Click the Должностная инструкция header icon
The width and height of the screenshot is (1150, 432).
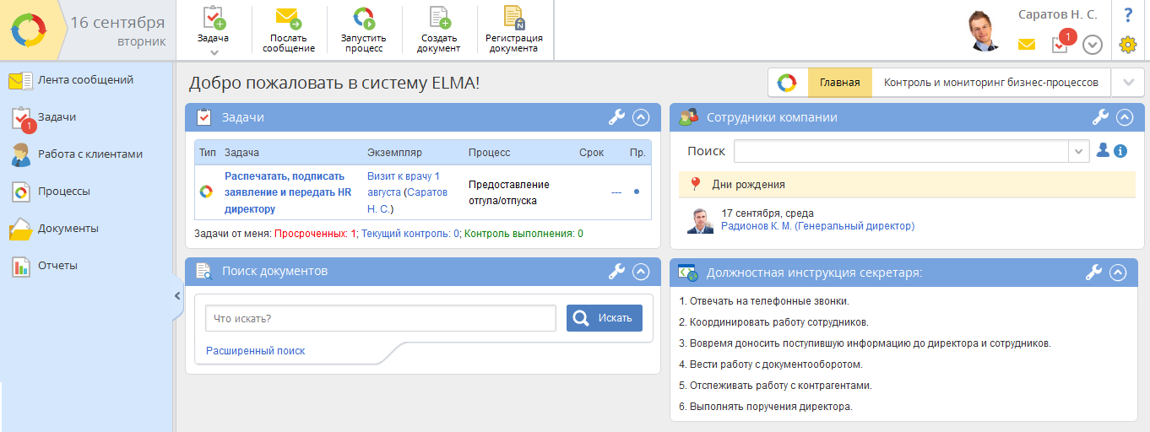point(687,273)
